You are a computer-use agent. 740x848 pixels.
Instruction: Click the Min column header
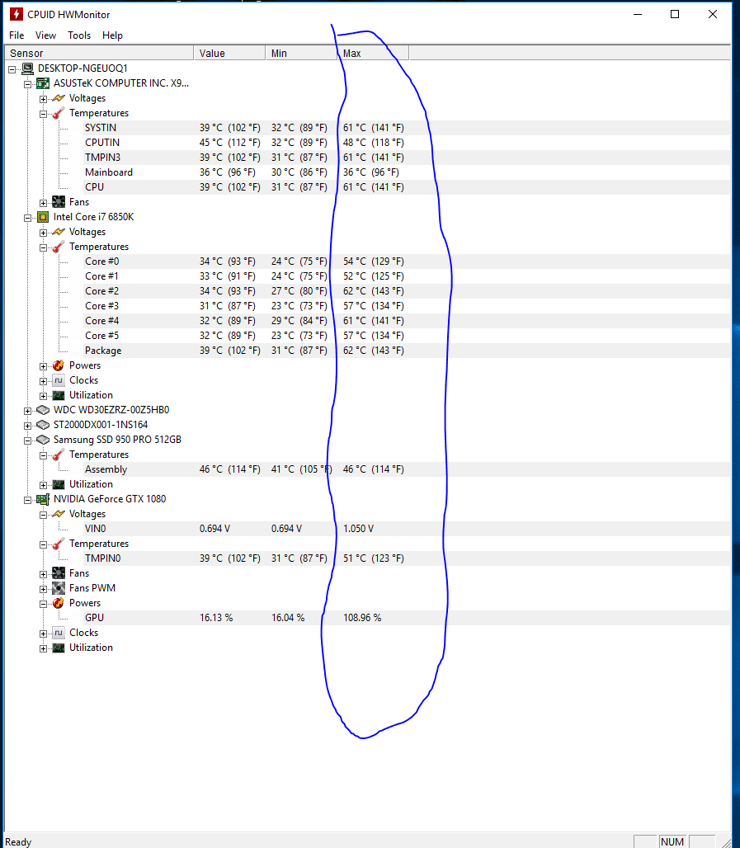(x=301, y=53)
